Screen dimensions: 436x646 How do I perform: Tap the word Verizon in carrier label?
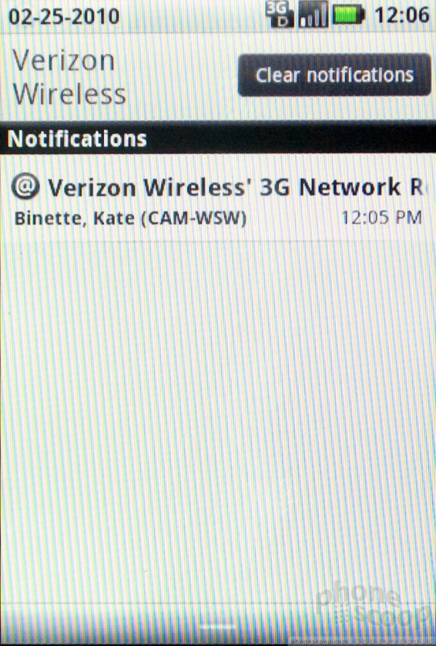64,61
